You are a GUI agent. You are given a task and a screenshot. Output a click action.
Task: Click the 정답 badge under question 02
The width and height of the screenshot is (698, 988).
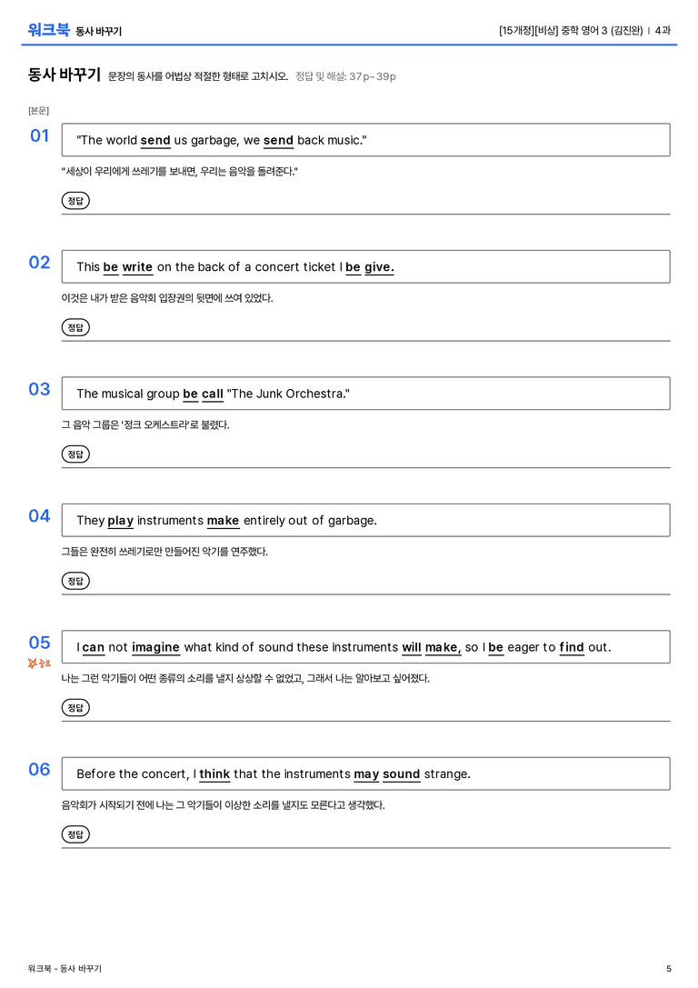[x=75, y=327]
